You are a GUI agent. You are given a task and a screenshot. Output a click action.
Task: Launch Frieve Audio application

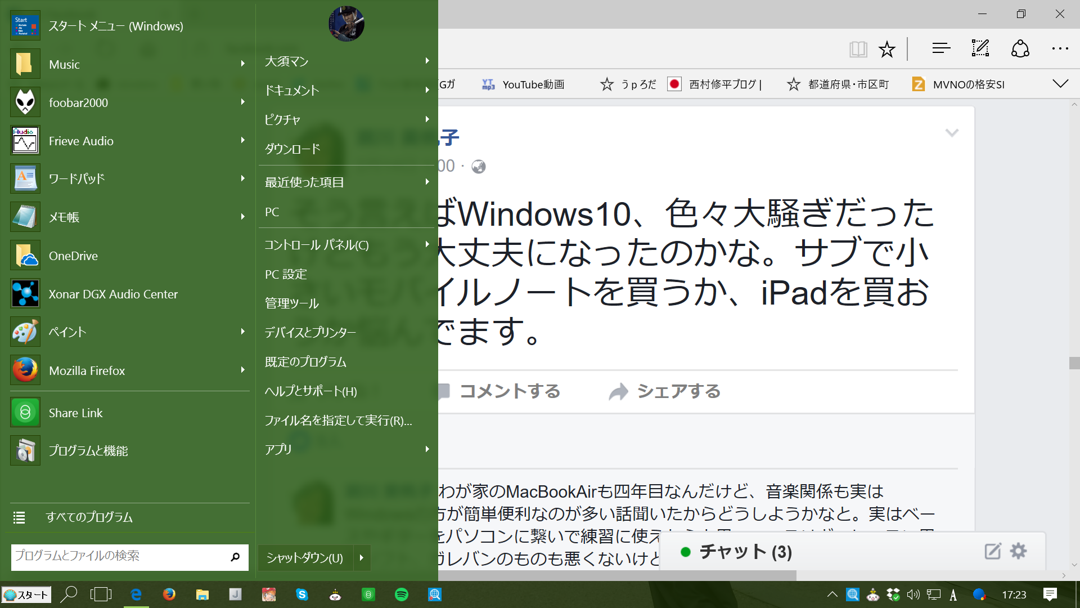[81, 141]
